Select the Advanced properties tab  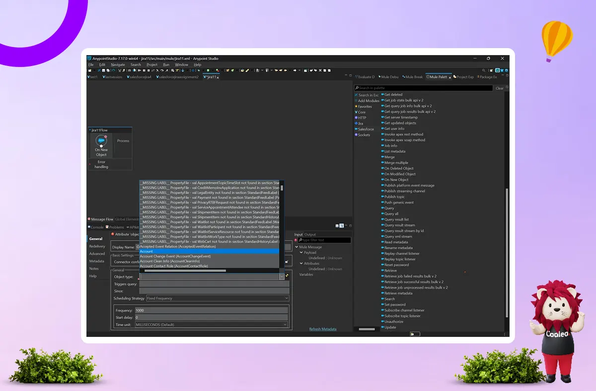97,254
